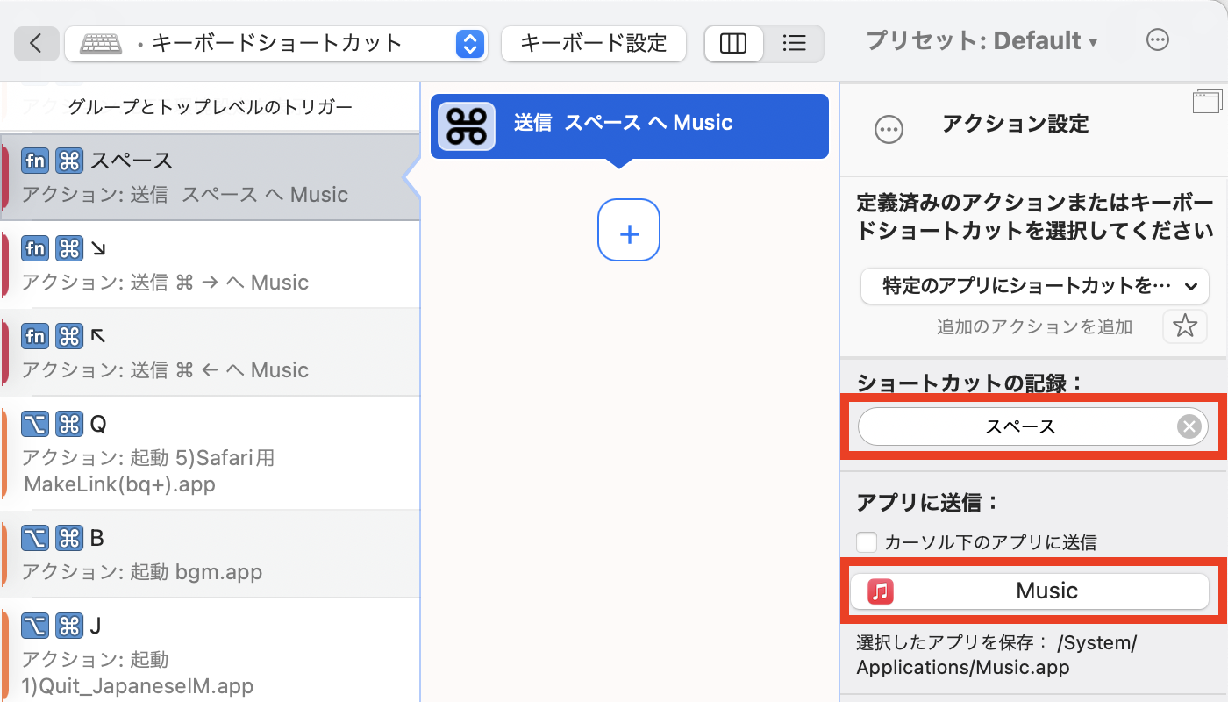Click the スペース shortcut recording field
Image resolution: width=1228 pixels, height=702 pixels.
pyautogui.click(x=1033, y=427)
